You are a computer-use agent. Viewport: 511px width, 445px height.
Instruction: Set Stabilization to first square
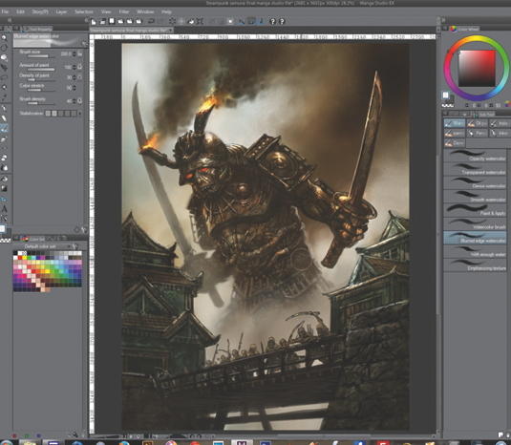coord(48,114)
